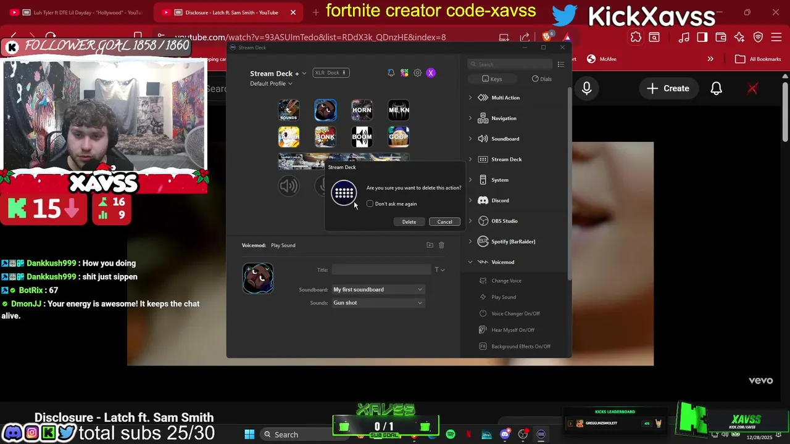Image resolution: width=790 pixels, height=444 pixels.
Task: Click the trash icon for Play Sound action
Action: pos(441,245)
